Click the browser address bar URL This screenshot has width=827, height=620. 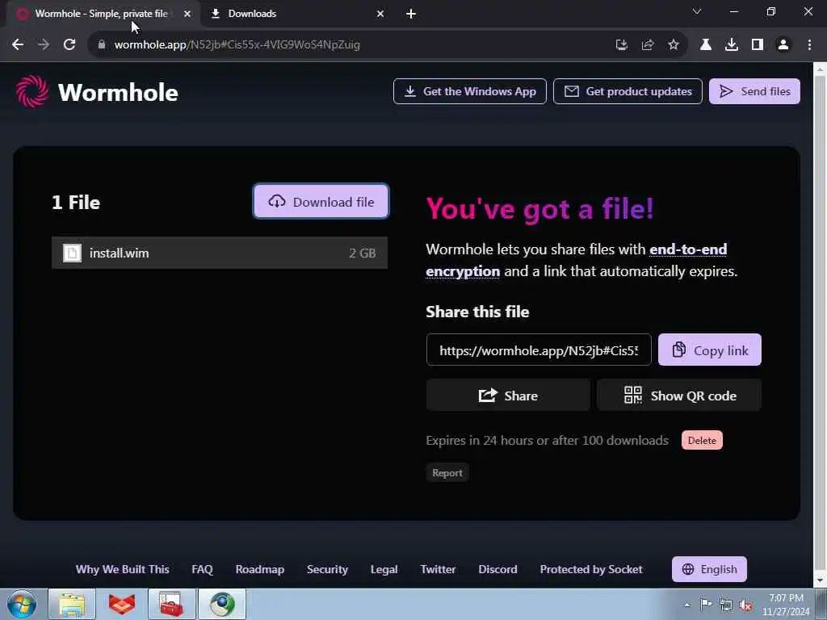(x=237, y=45)
